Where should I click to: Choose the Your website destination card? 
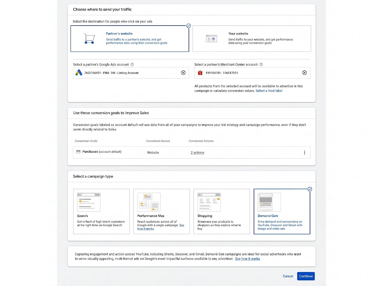(252, 39)
